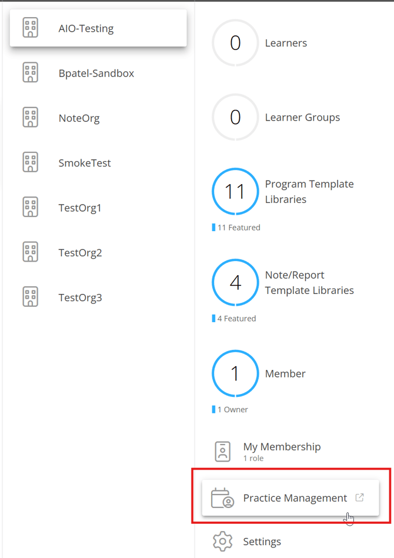
Task: Open Program Template Libraries
Action: coord(309,192)
